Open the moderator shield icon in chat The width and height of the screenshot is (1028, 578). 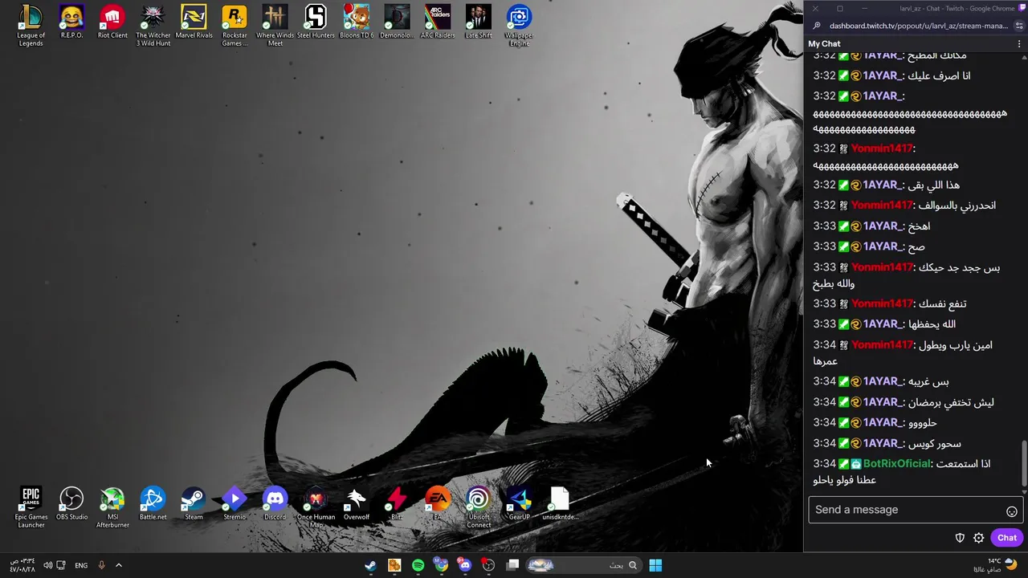pos(960,538)
